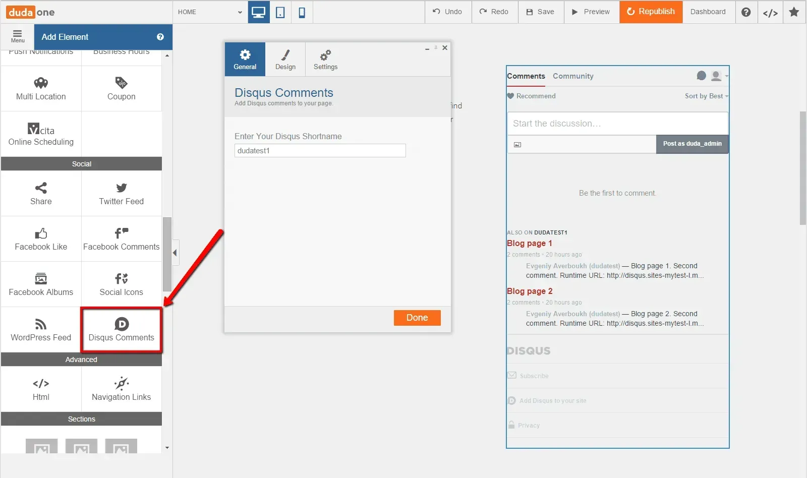Click the element list scroll down arrow
The image size is (807, 478).
click(167, 448)
